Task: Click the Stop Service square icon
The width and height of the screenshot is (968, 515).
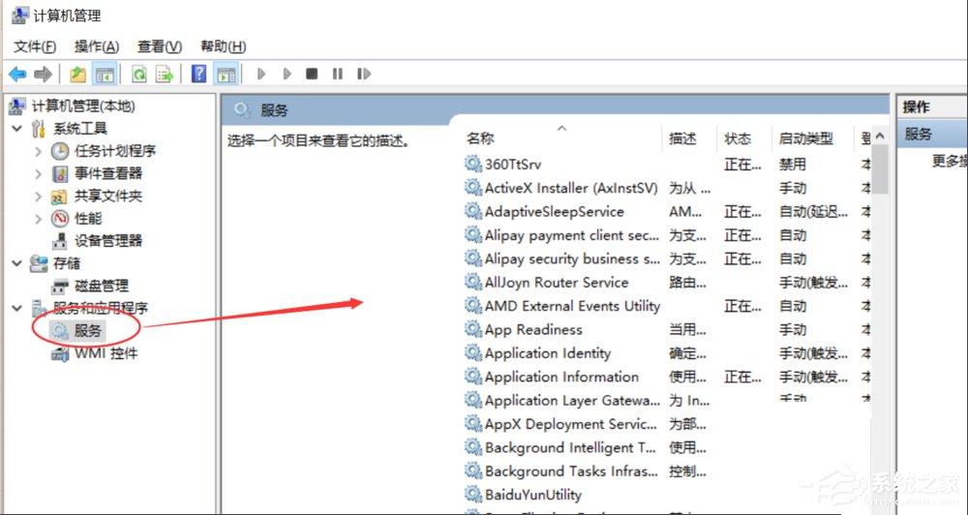Action: (312, 75)
